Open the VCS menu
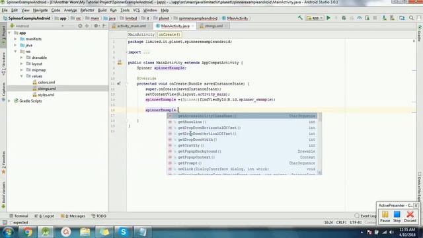 pos(136,11)
